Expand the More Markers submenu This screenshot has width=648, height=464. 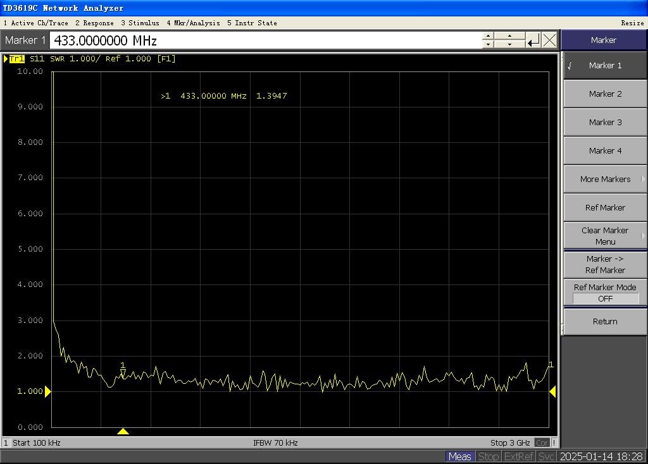click(605, 180)
